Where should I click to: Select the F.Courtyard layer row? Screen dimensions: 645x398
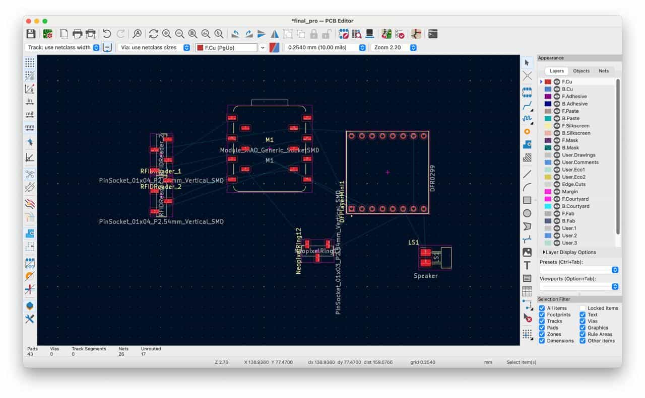coord(577,199)
